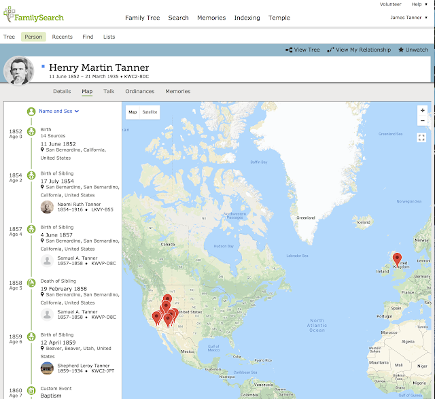Click the United Kingdom map pin
The image size is (435, 399).
pyautogui.click(x=397, y=259)
